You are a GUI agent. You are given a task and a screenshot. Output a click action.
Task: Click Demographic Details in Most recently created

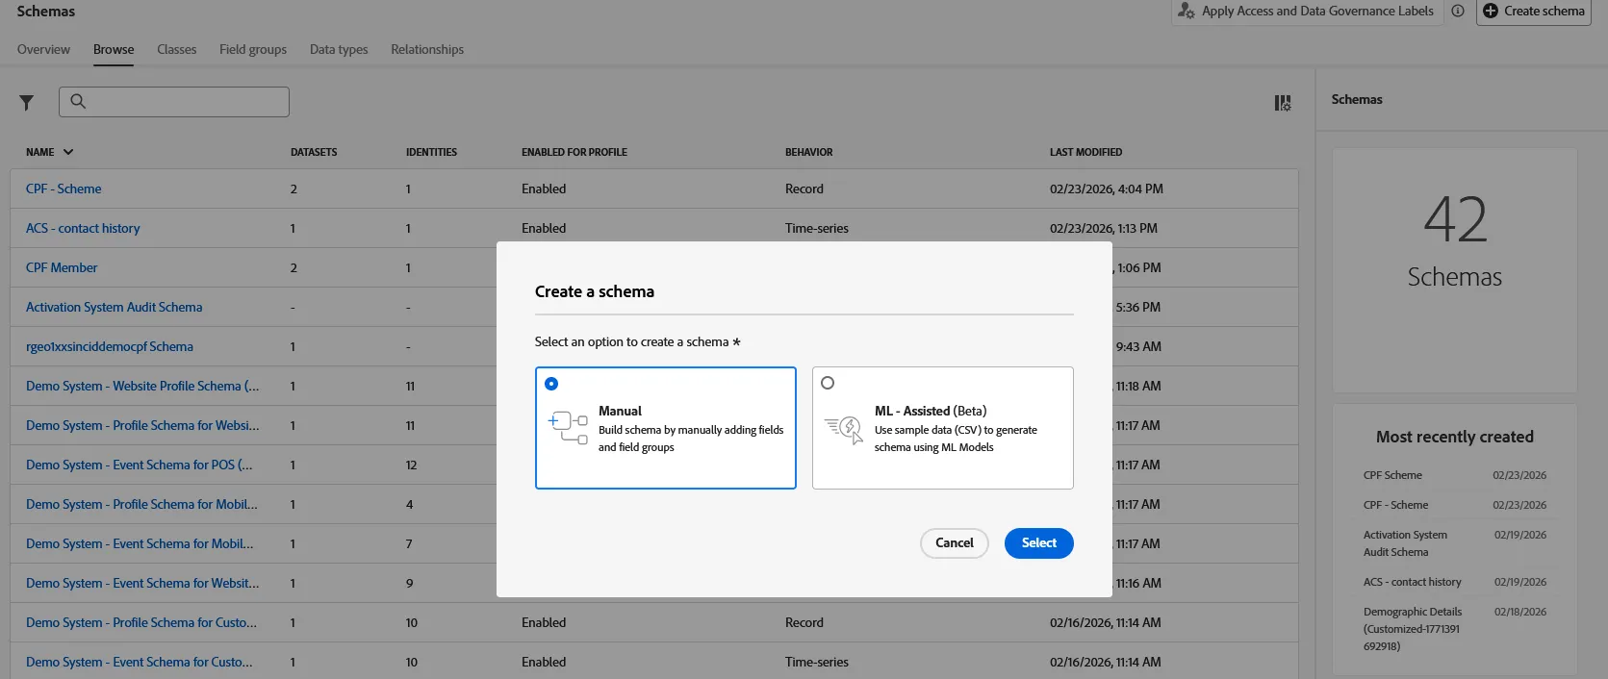point(1413,629)
